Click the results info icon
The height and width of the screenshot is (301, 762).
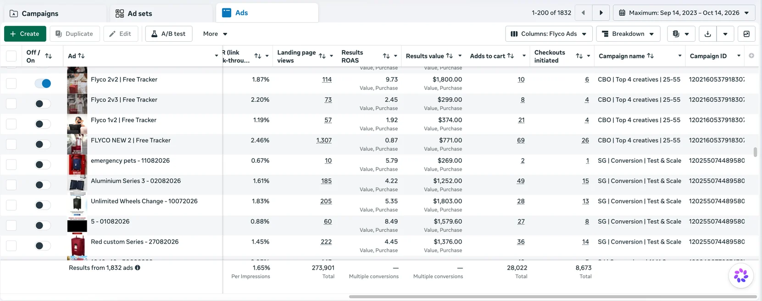pyautogui.click(x=138, y=268)
